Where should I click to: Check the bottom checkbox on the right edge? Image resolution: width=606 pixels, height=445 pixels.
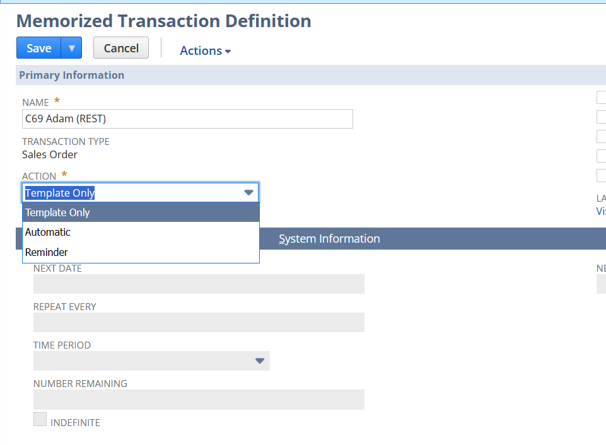coord(602,175)
